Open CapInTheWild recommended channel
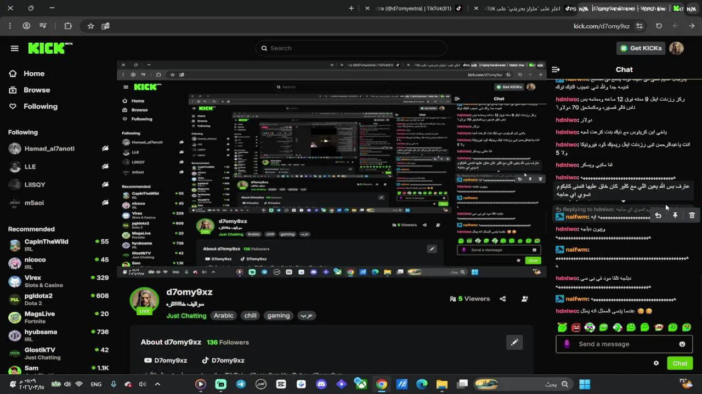Image resolution: width=702 pixels, height=394 pixels. pos(59,245)
